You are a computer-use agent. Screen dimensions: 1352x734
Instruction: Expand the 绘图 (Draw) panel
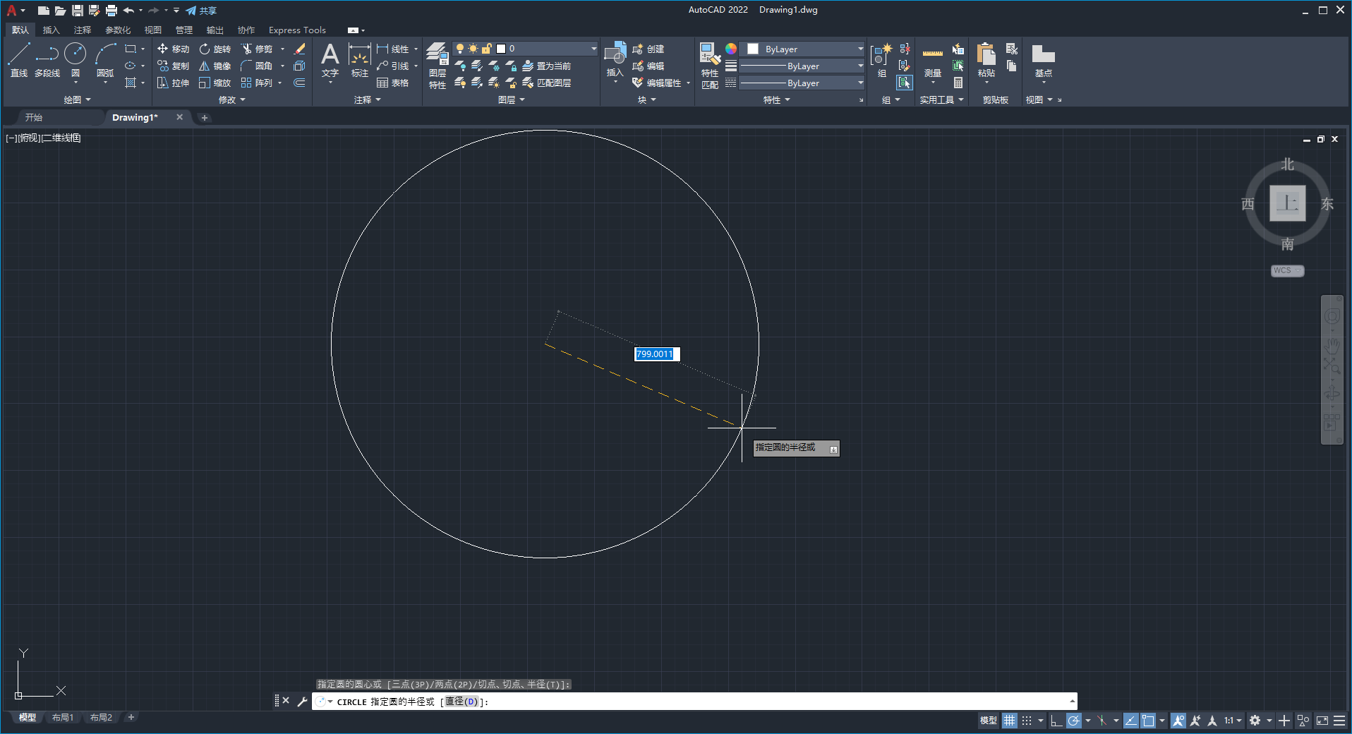coord(78,100)
